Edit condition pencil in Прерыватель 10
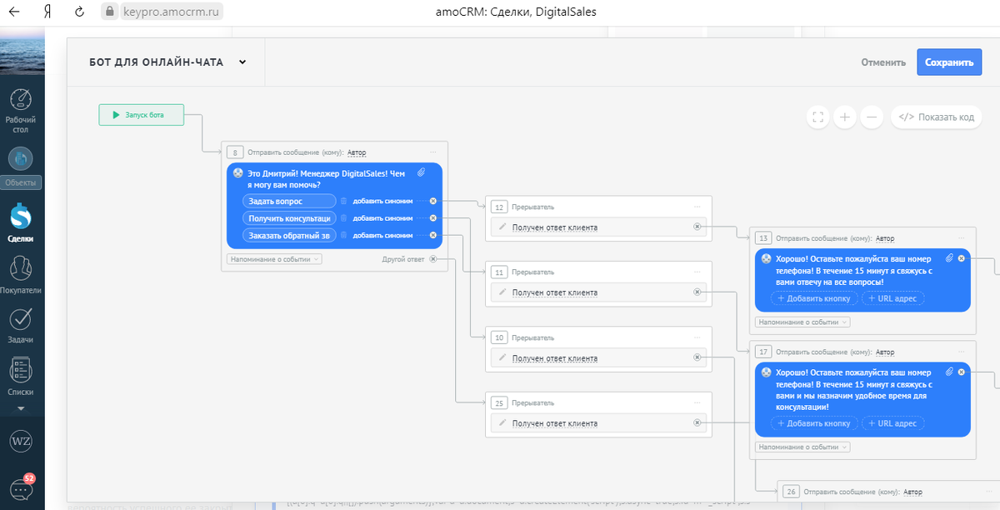Viewport: 1000px width, 510px height. (x=502, y=358)
